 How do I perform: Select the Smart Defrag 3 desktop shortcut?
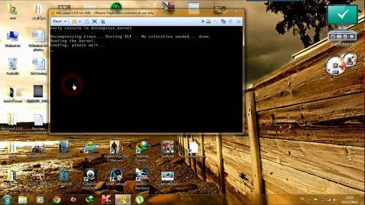[x=116, y=177]
